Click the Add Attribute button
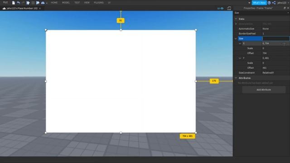290x163 pixels. pyautogui.click(x=264, y=90)
